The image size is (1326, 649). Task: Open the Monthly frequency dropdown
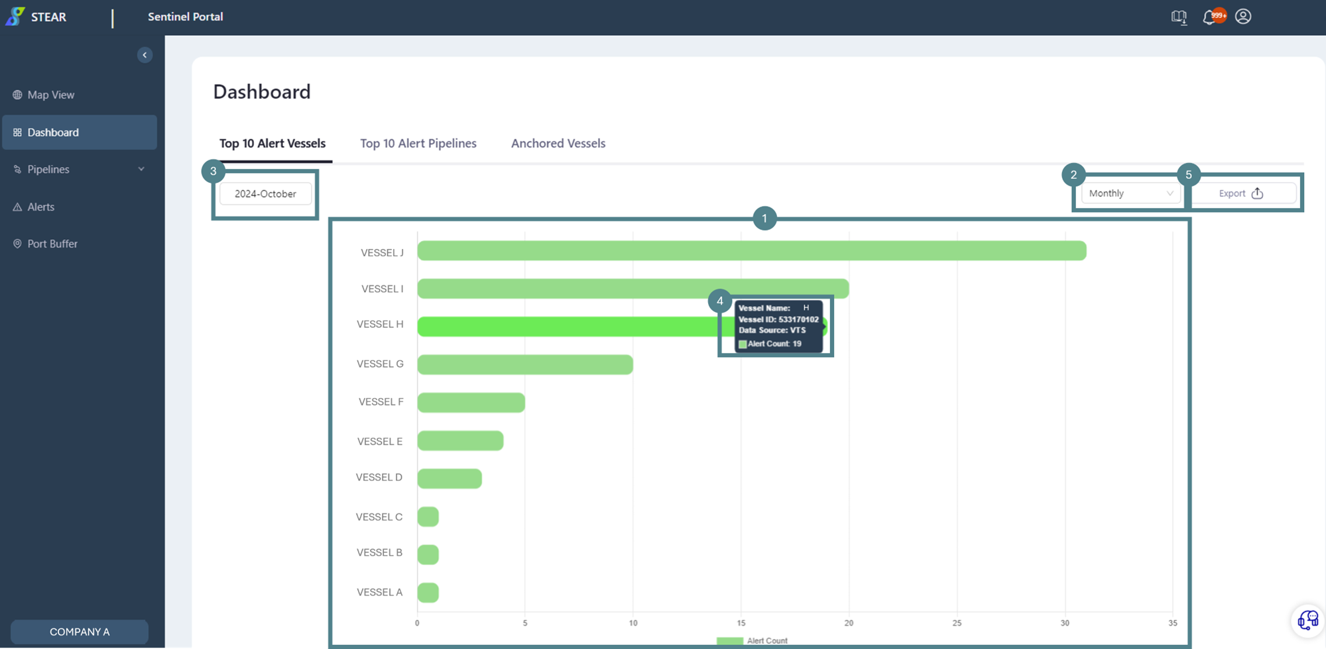1130,193
